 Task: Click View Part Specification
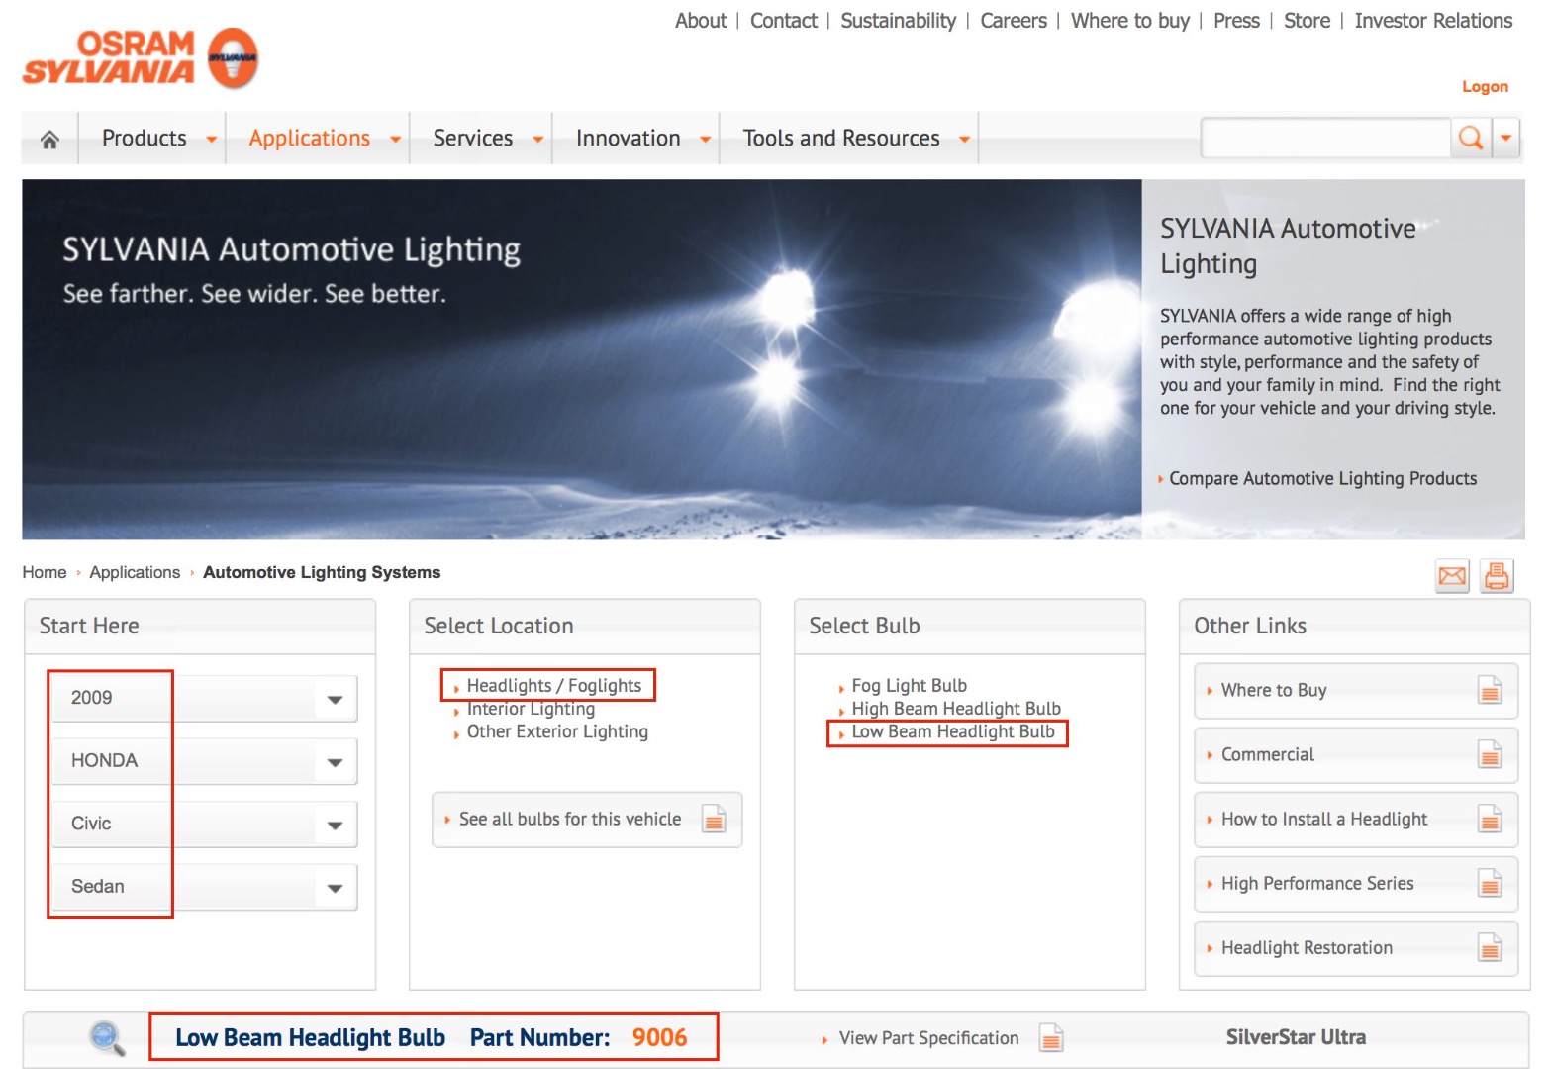(x=928, y=1038)
